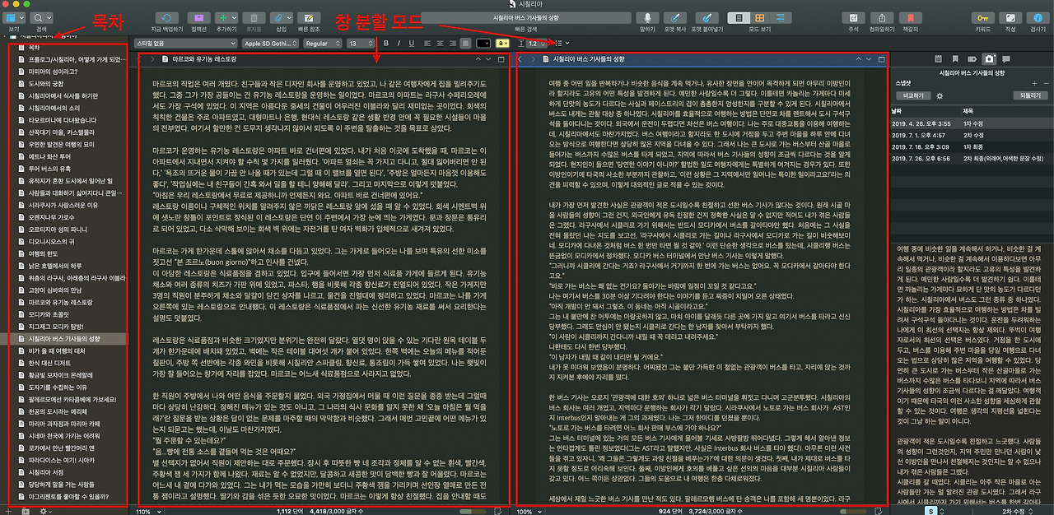The width and height of the screenshot is (1054, 515).
Task: Enable underline formatting
Action: (x=410, y=44)
